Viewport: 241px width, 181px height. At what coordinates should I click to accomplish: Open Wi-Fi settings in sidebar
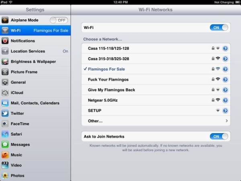35,31
